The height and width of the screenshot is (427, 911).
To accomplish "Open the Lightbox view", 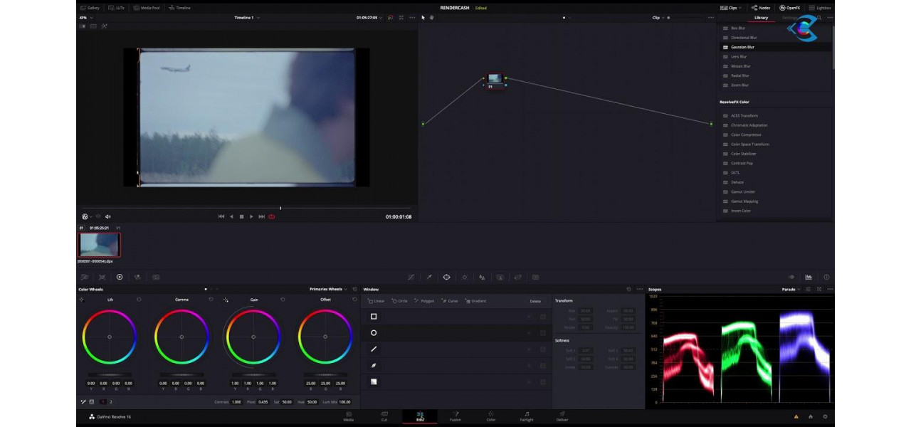I will [820, 8].
